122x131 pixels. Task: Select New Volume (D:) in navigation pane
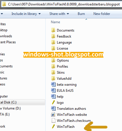pos(10,108)
